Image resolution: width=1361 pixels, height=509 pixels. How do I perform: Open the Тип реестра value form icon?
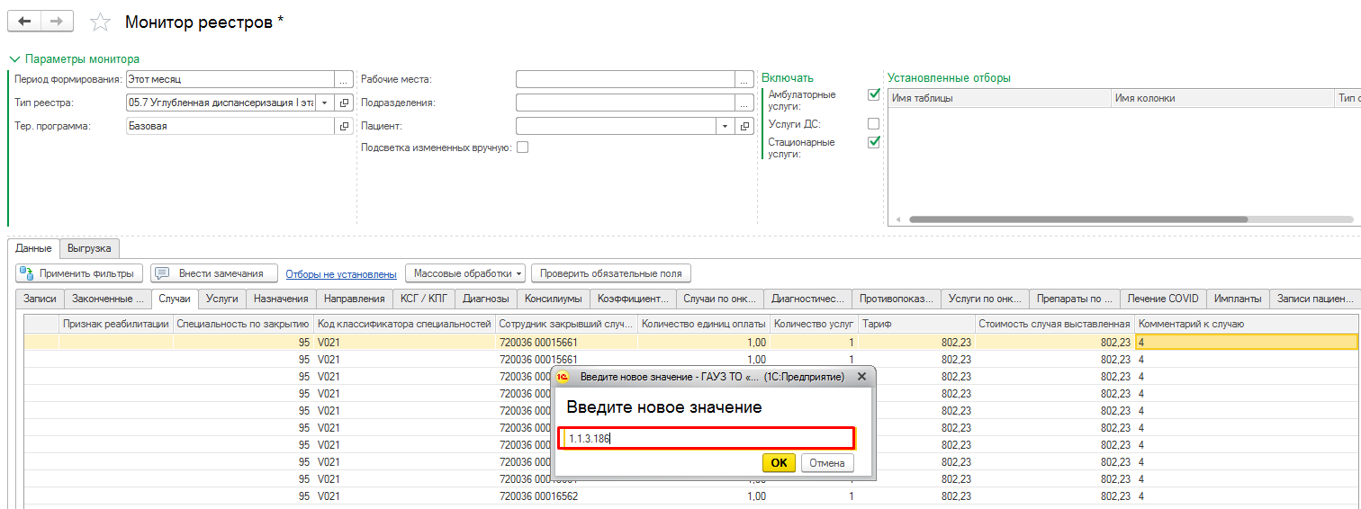click(x=344, y=103)
